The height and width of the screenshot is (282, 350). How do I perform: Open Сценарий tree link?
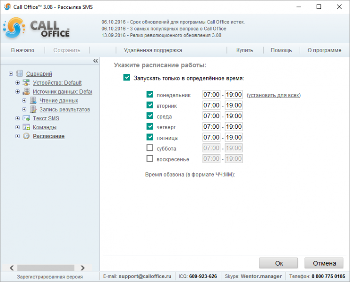[x=39, y=74]
